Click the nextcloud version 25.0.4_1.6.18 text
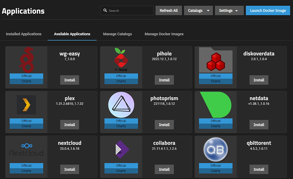This screenshot has height=179, width=293. tap(70, 149)
